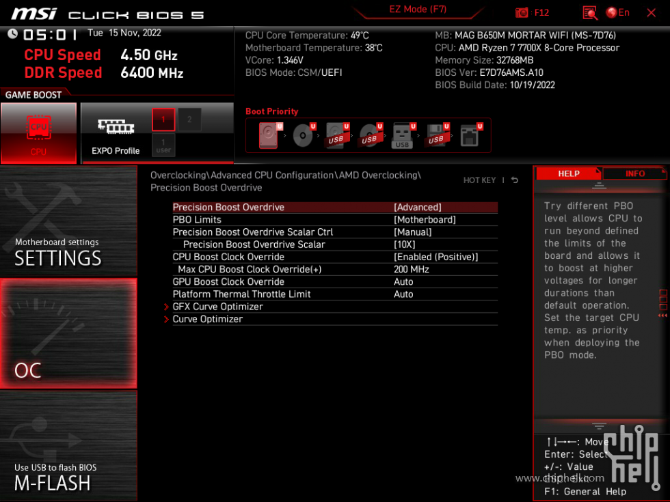Switch to EZ Mode (F7)
Screen dimensions: 670x502
[x=418, y=10]
